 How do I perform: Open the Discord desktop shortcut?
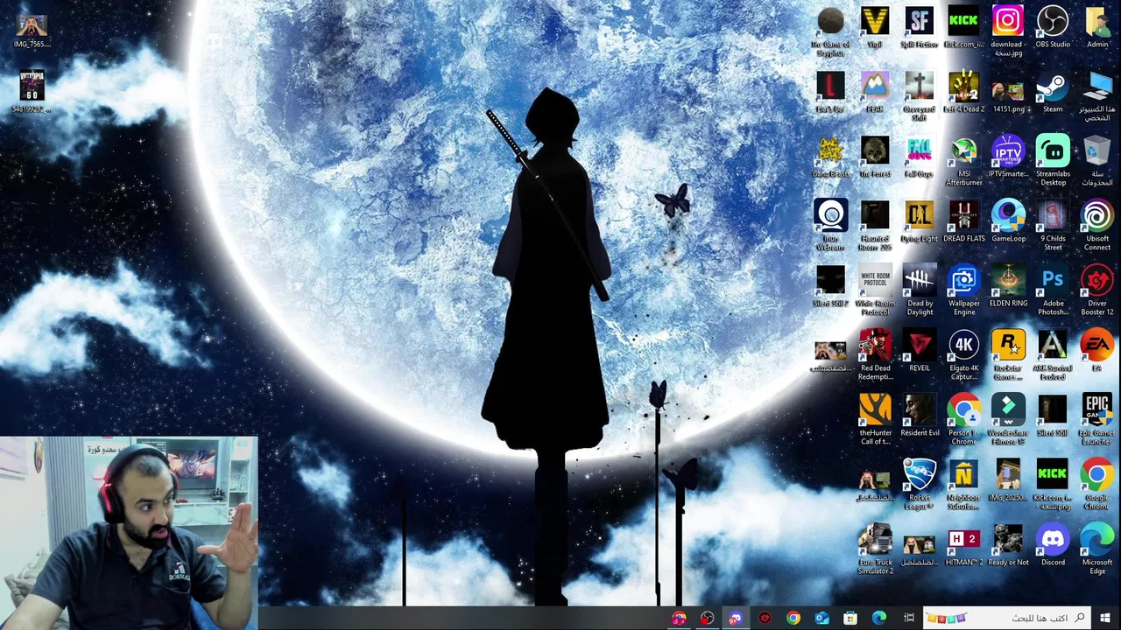pos(1053,545)
